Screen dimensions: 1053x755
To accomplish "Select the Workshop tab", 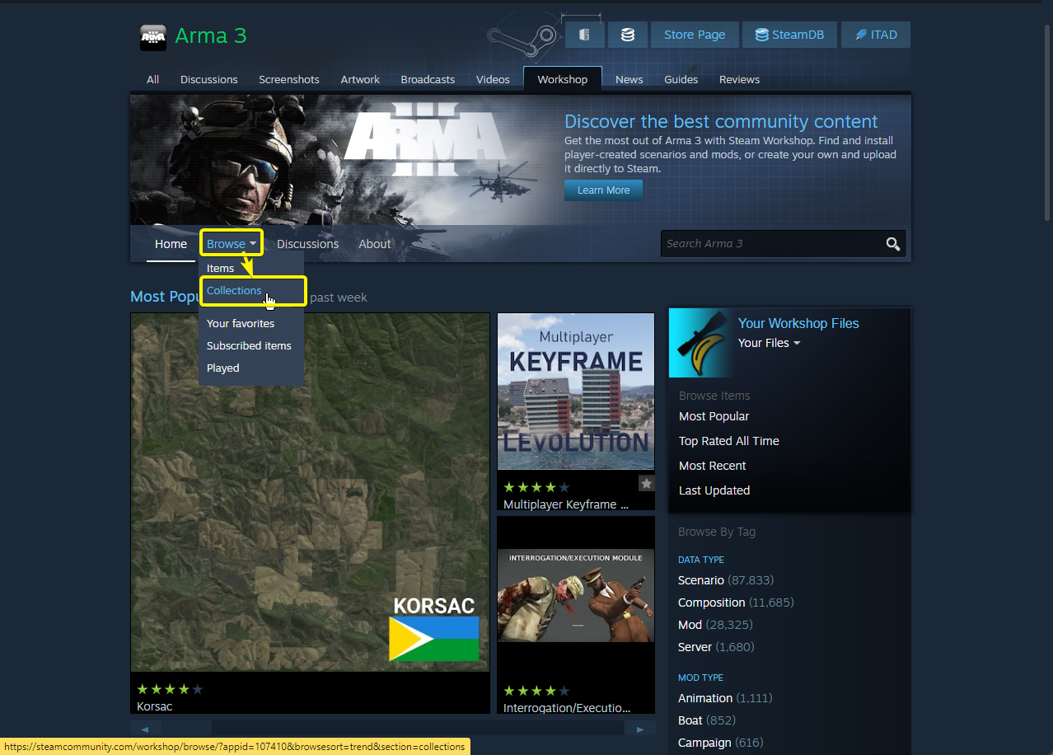I will (x=563, y=79).
